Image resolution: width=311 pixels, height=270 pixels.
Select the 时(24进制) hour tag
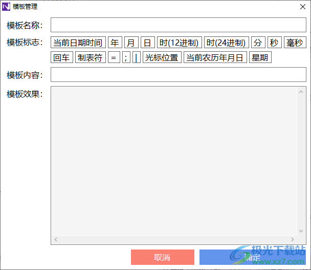tap(226, 43)
